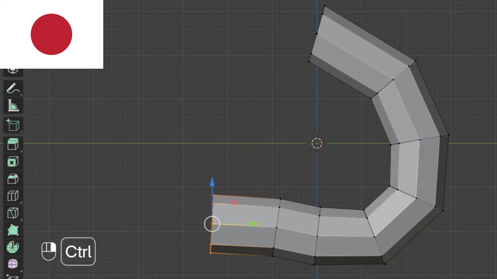Click the blue Z-axis gizmo arrow

(212, 182)
